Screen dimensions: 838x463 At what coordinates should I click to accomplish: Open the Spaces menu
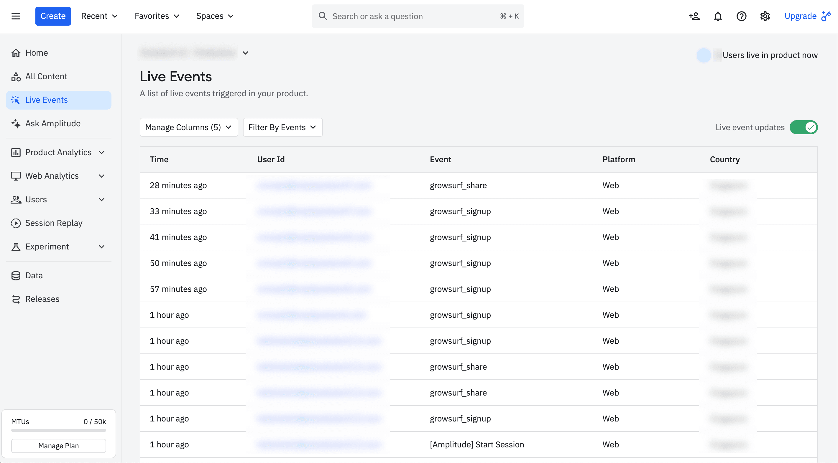coord(215,16)
